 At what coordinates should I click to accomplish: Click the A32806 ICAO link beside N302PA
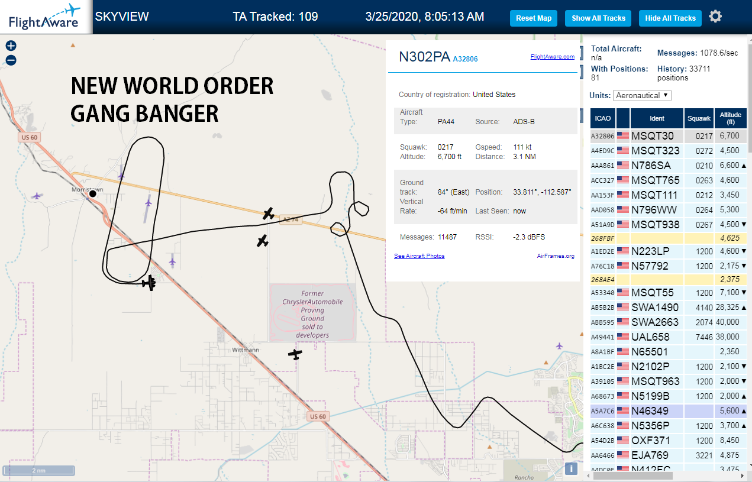[x=465, y=59]
